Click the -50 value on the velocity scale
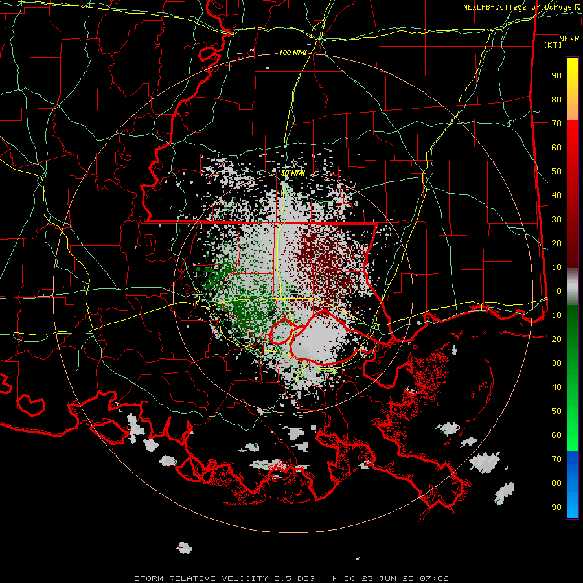Image resolution: width=583 pixels, height=583 pixels. click(x=554, y=411)
